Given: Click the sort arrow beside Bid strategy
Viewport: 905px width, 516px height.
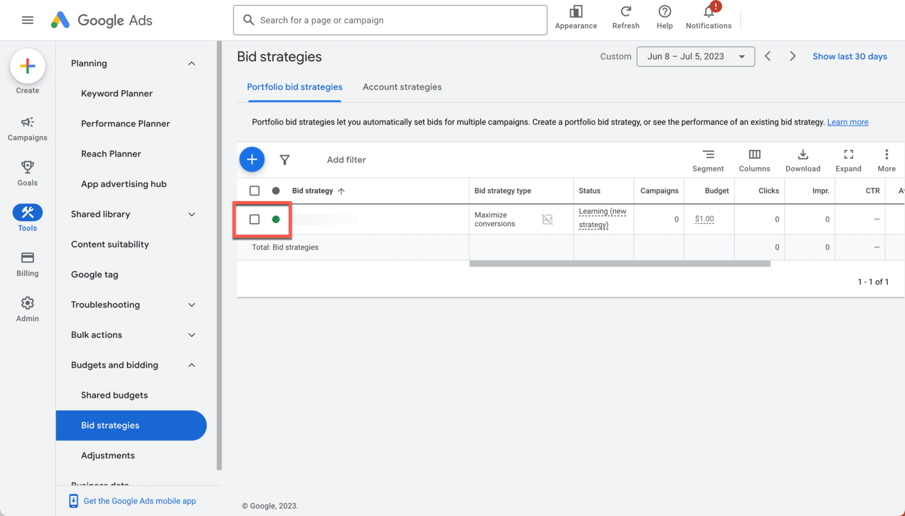Looking at the screenshot, I should pos(341,191).
